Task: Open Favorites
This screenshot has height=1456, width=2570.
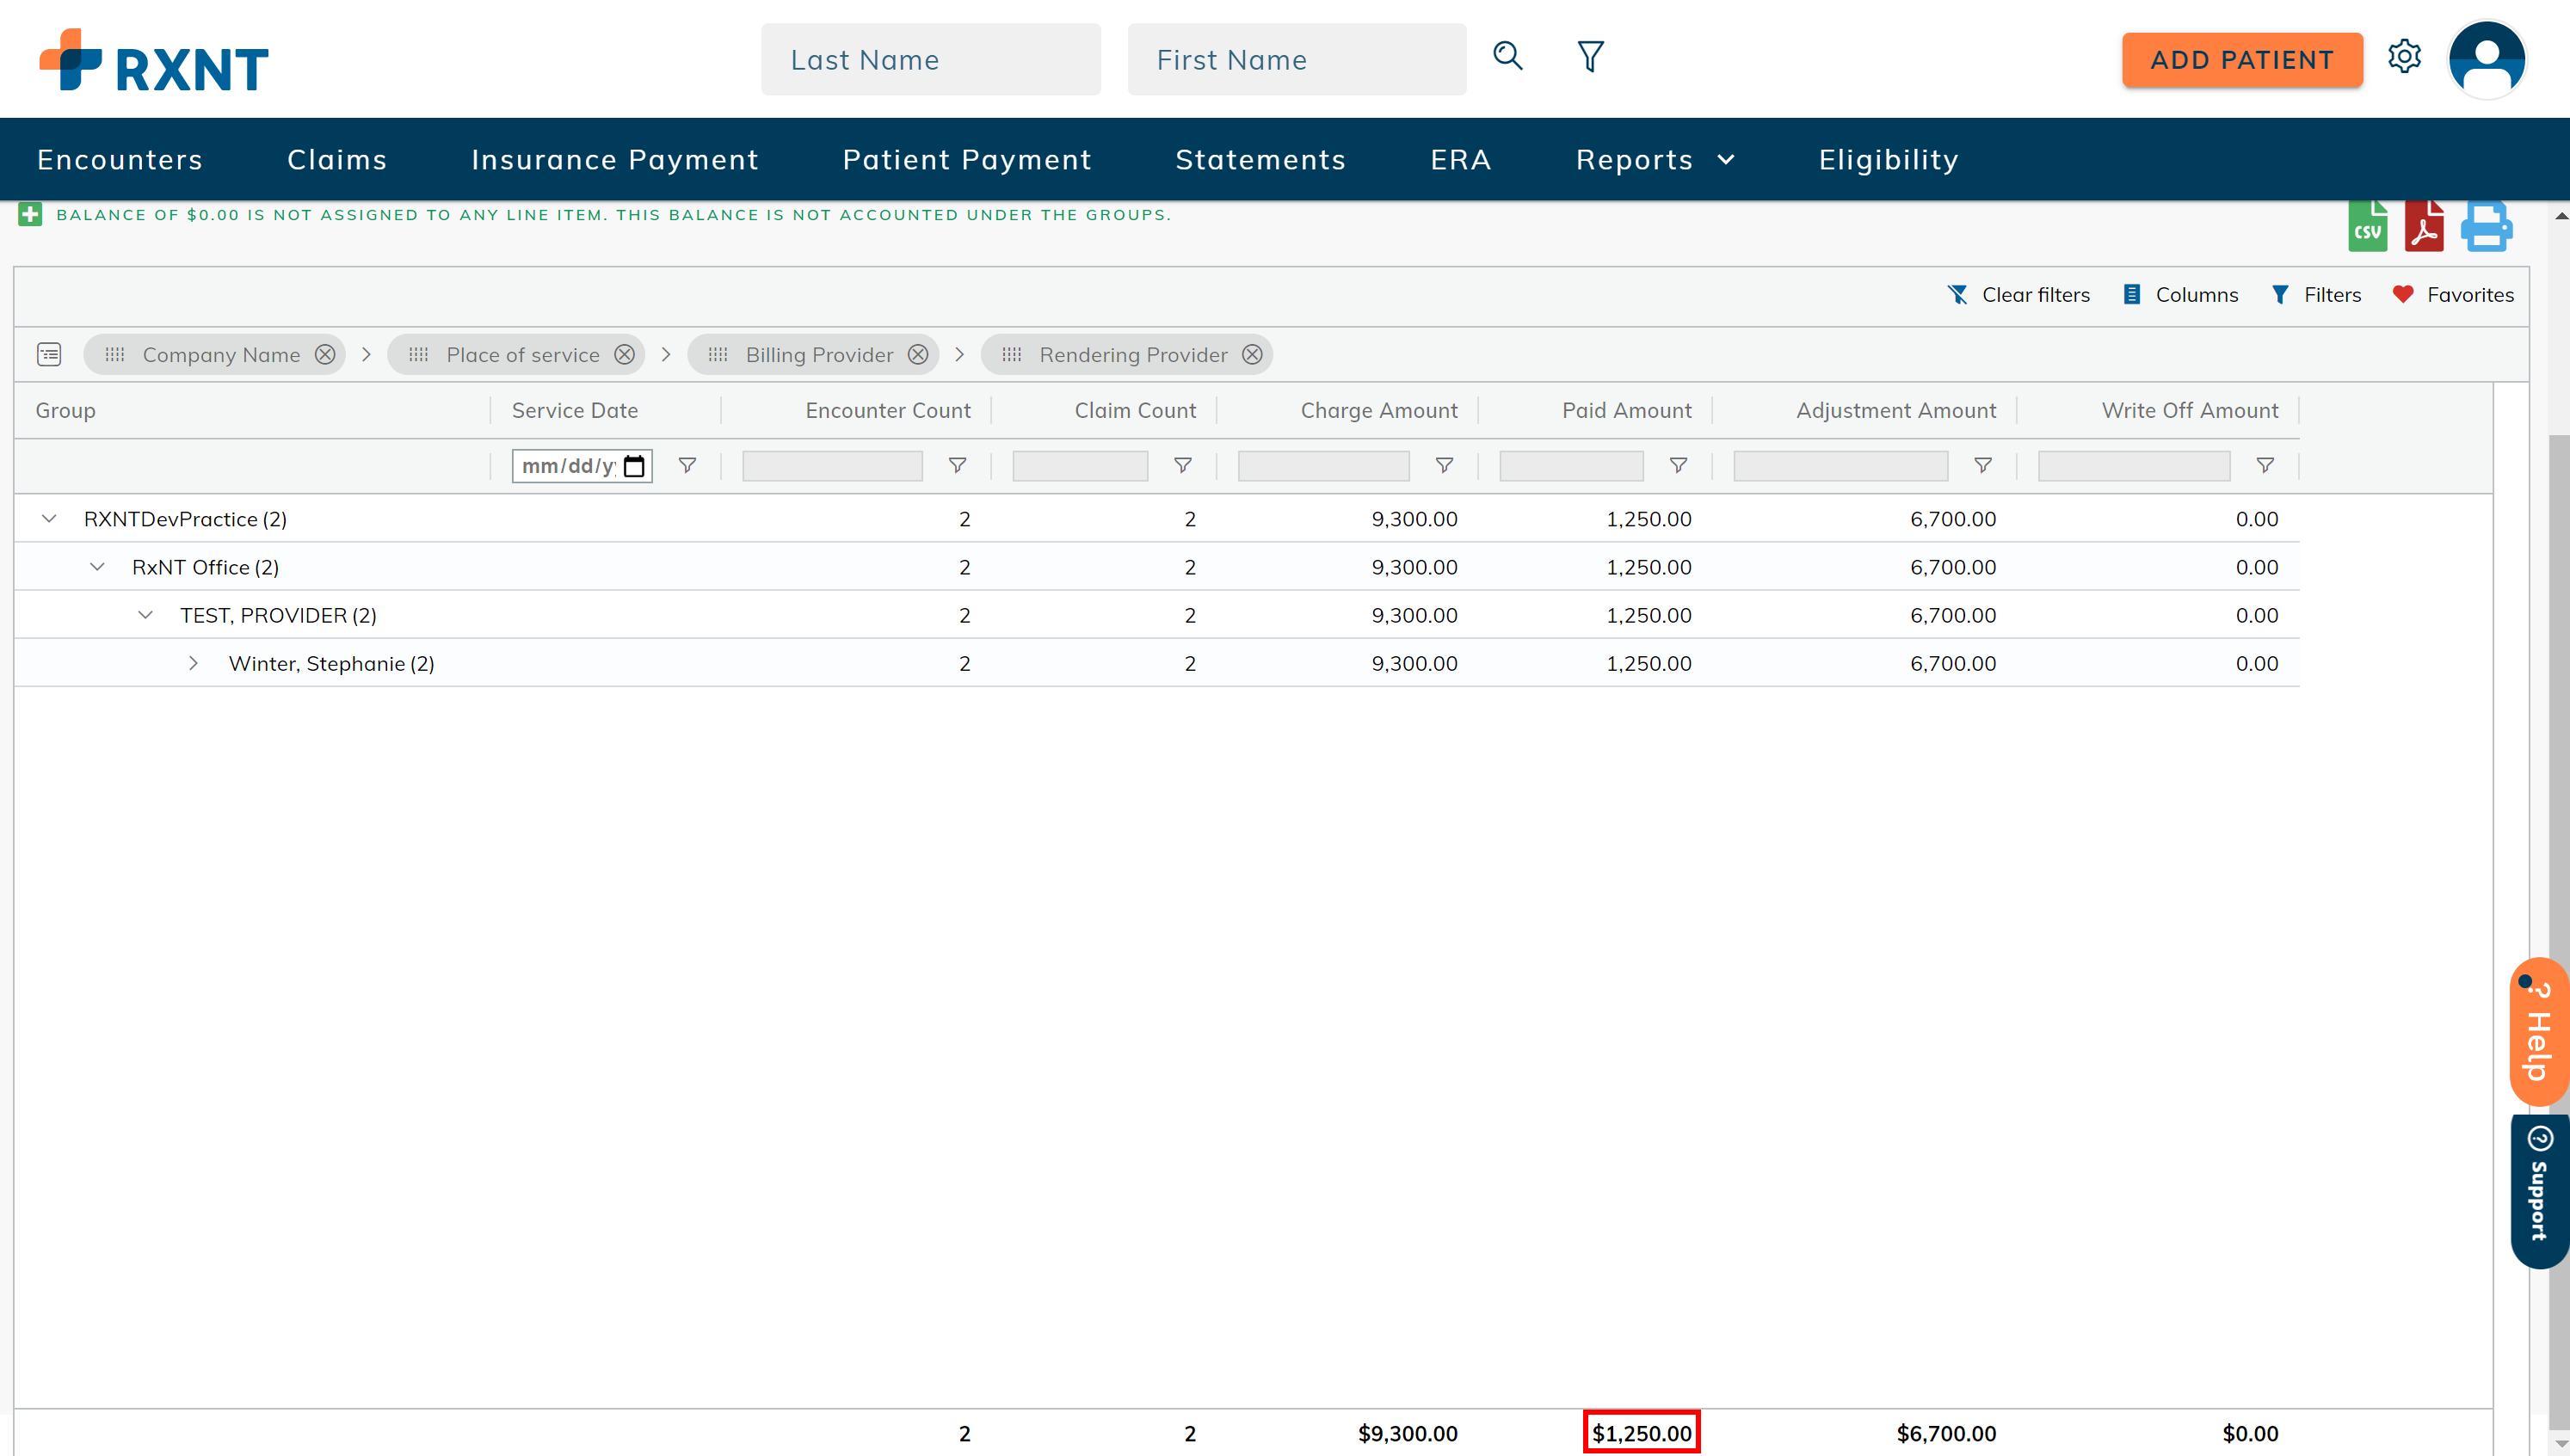Action: [x=2452, y=294]
